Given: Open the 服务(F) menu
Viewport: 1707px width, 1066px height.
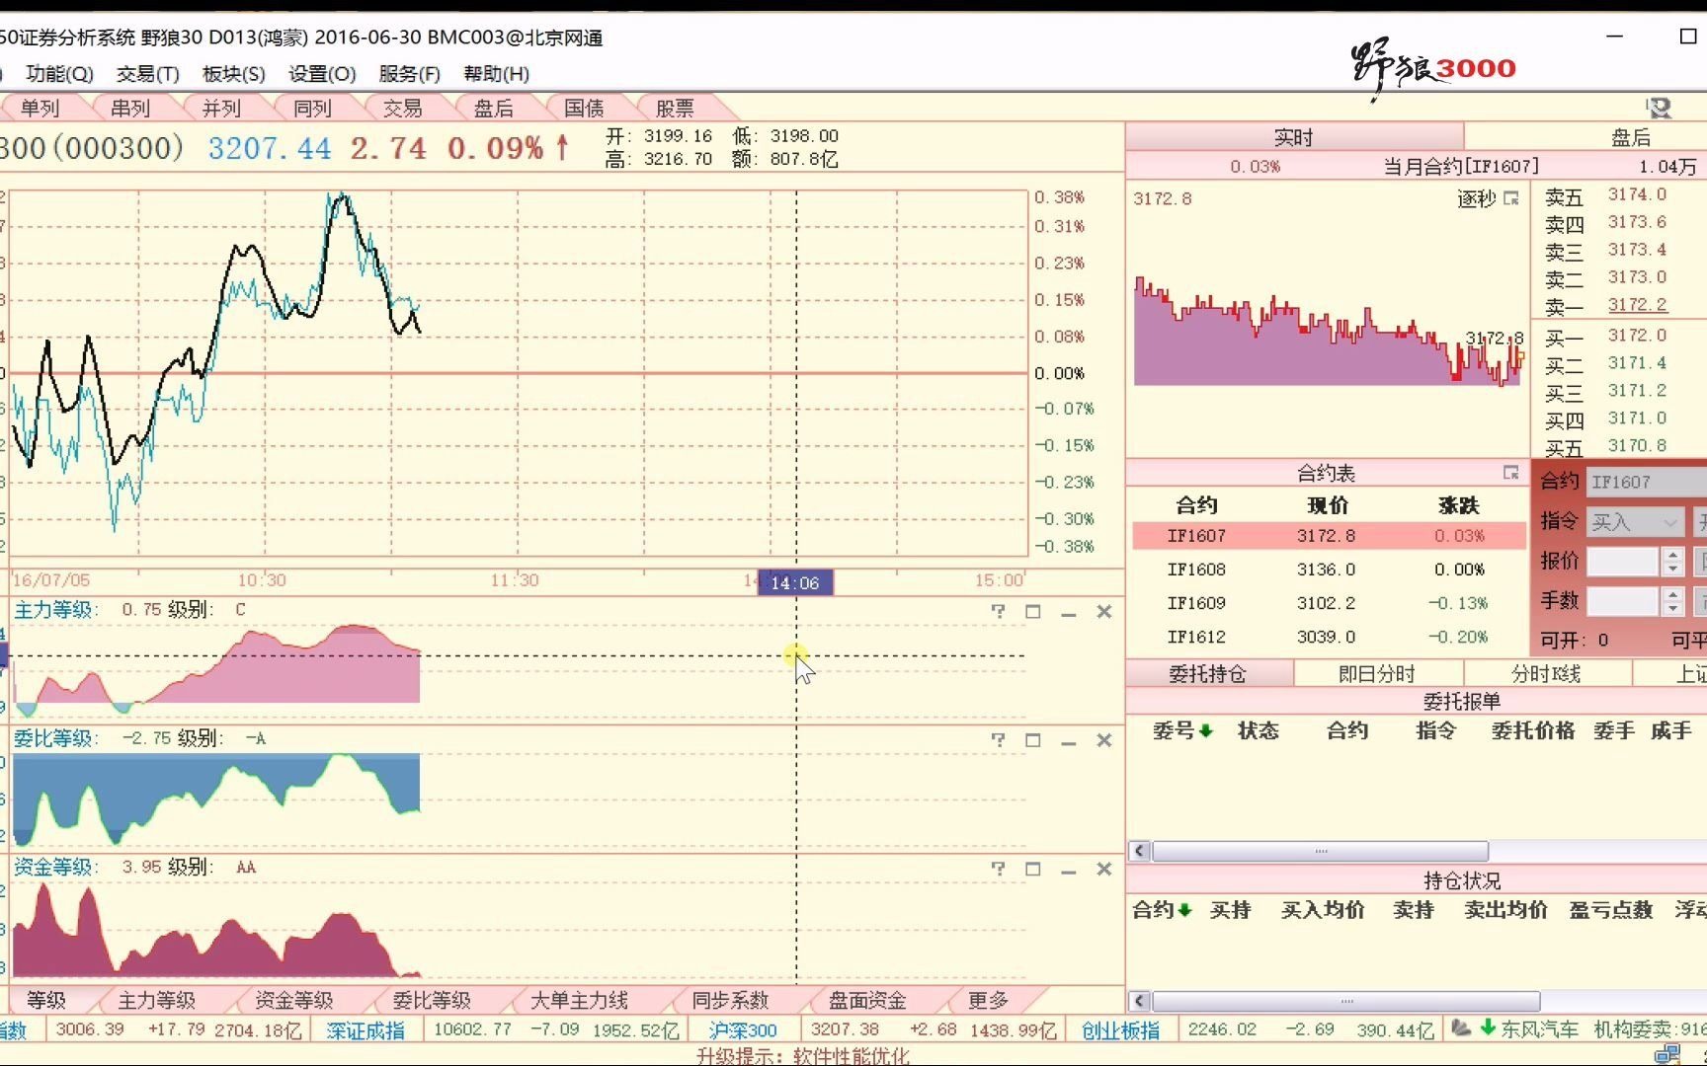Looking at the screenshot, I should coord(409,74).
